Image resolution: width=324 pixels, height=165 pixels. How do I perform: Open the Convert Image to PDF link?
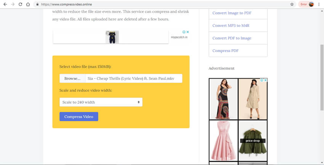232,13
